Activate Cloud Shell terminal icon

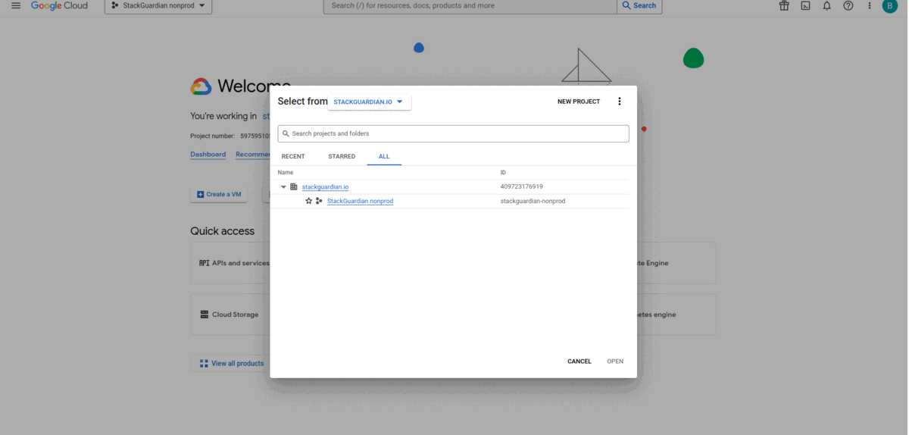tap(805, 5)
